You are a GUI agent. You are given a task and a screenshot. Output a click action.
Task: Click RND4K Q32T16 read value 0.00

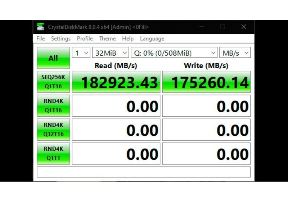(116, 130)
